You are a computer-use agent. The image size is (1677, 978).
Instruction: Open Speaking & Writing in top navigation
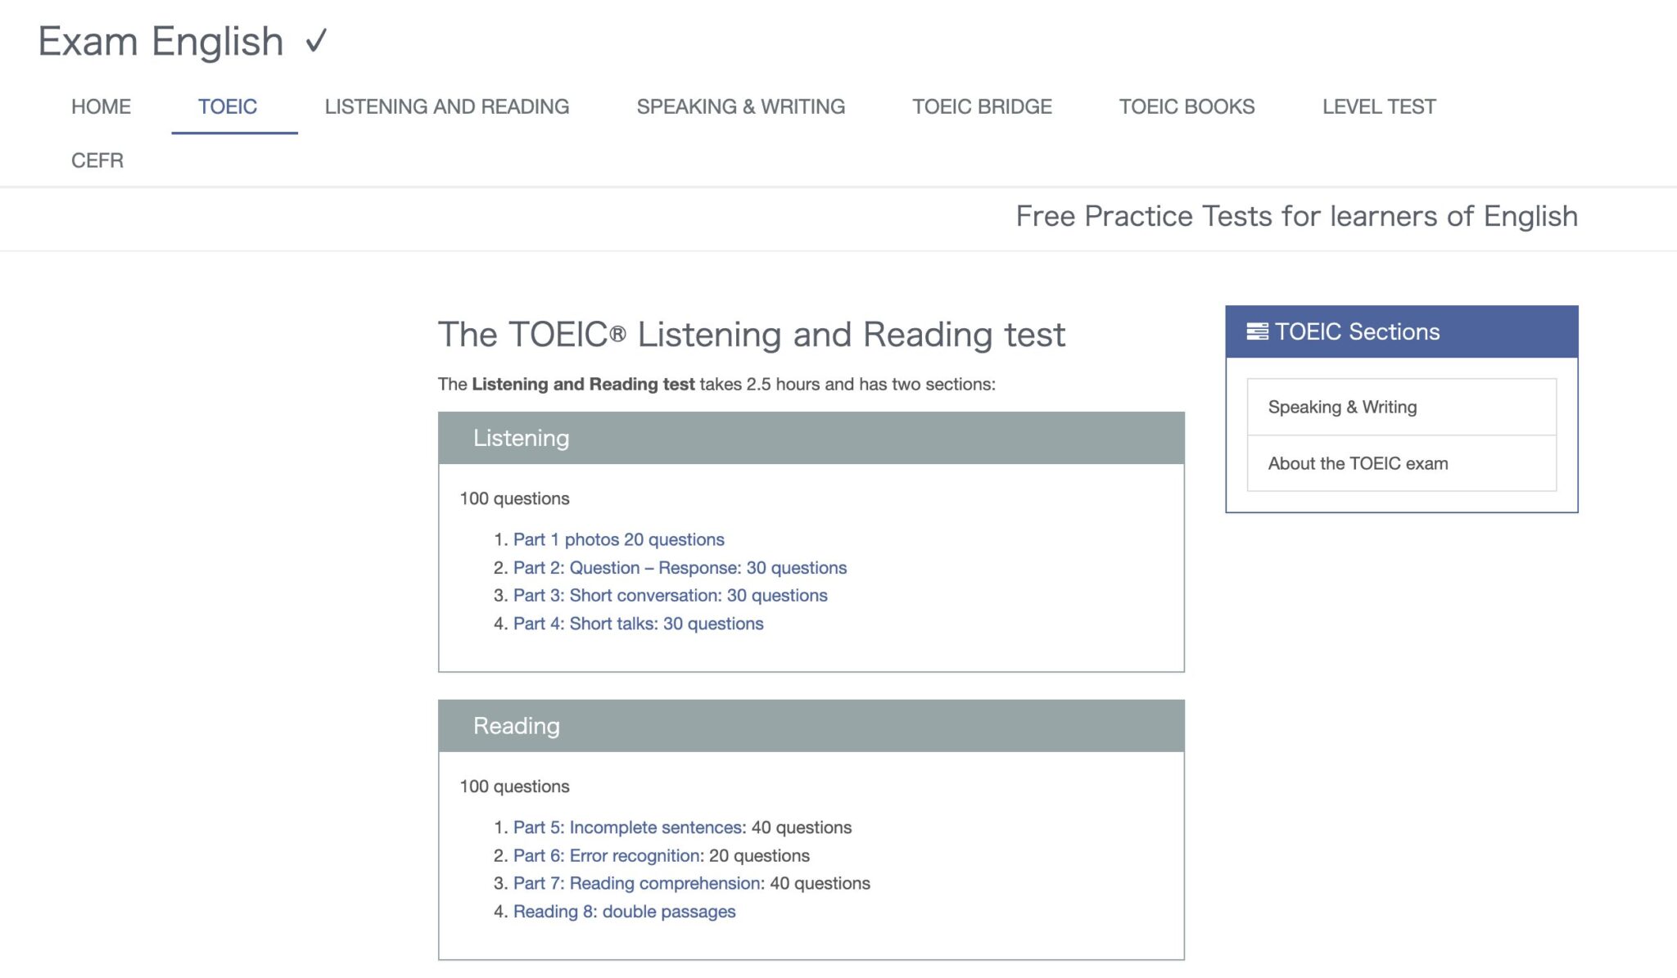(740, 106)
